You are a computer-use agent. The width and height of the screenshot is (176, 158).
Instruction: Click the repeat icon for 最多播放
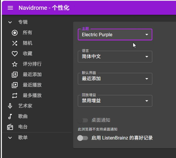[x=15, y=95]
